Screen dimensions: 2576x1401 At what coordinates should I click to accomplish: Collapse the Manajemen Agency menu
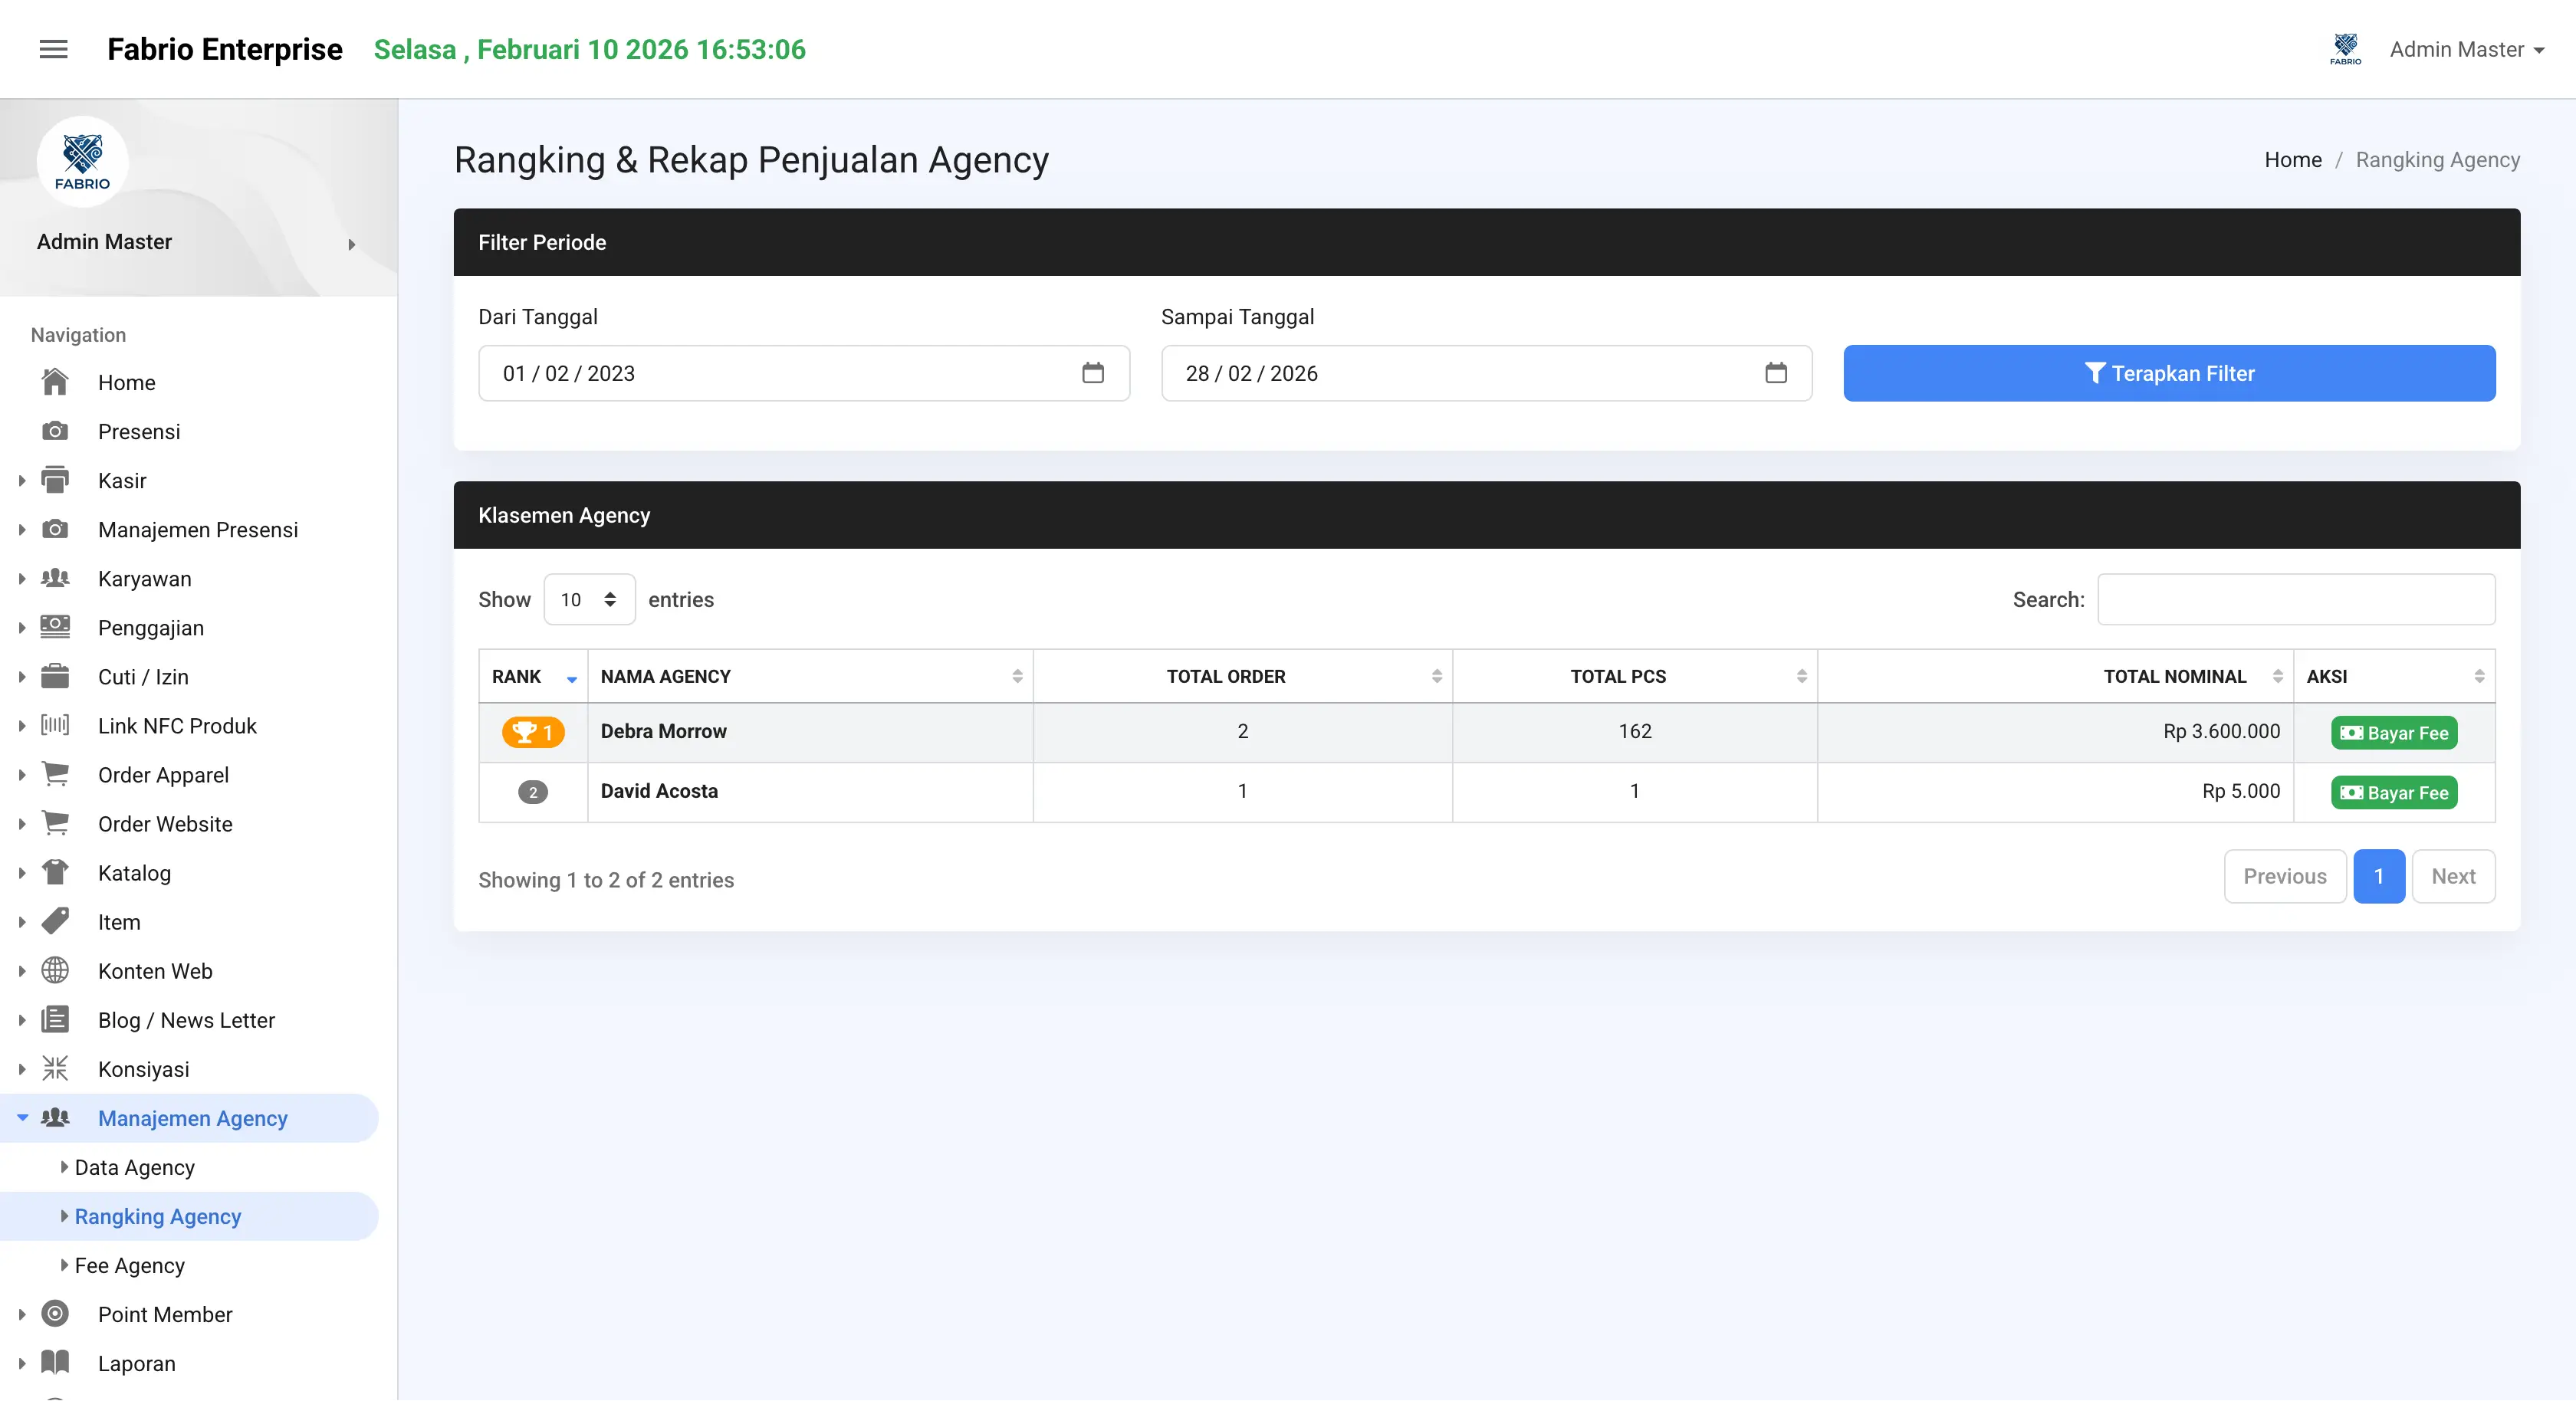pyautogui.click(x=189, y=1117)
